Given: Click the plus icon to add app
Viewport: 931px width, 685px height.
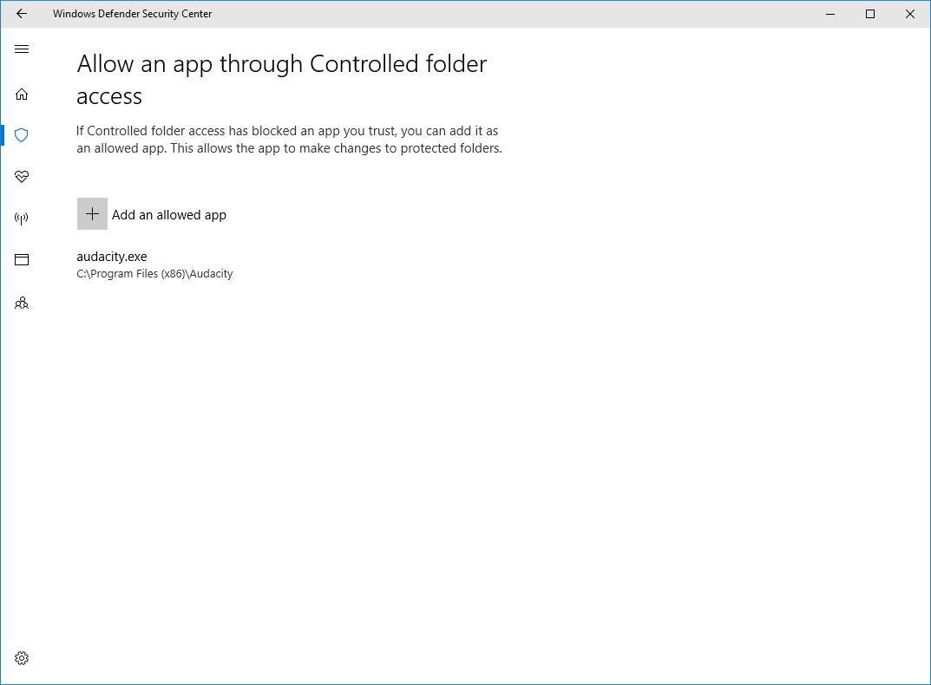Looking at the screenshot, I should point(92,214).
